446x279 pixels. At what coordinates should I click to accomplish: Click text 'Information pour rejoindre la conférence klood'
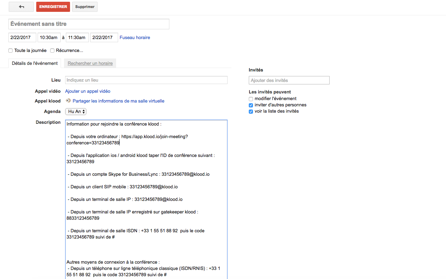[x=114, y=124]
